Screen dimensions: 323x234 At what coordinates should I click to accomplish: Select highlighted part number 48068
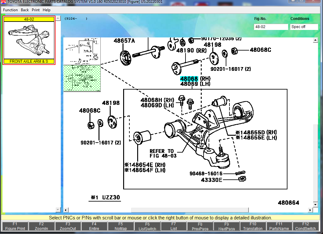tap(189, 79)
